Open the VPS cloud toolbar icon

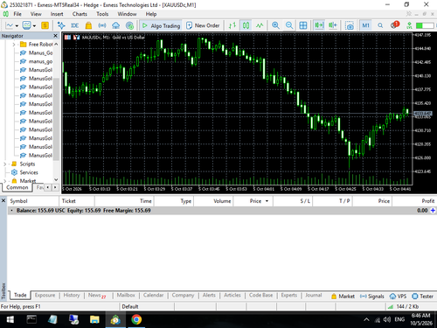click(x=115, y=25)
